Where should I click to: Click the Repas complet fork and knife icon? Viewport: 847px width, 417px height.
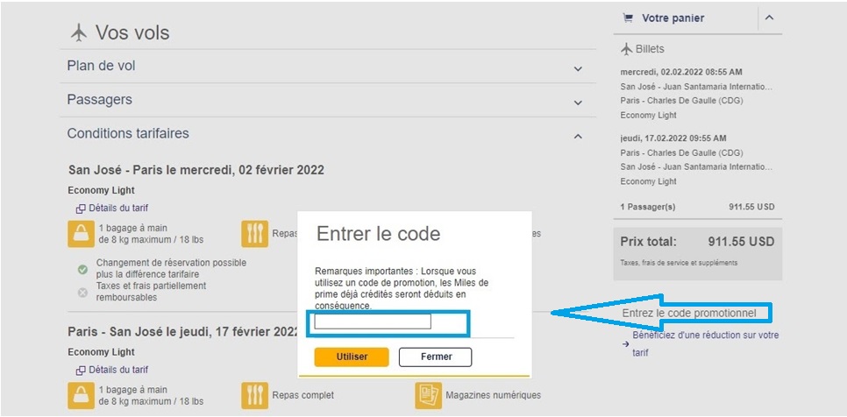[255, 395]
